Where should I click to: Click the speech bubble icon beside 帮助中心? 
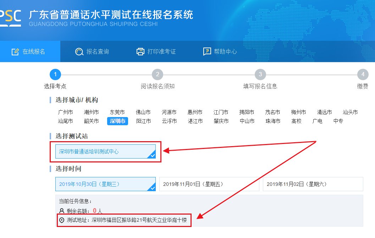click(x=206, y=51)
